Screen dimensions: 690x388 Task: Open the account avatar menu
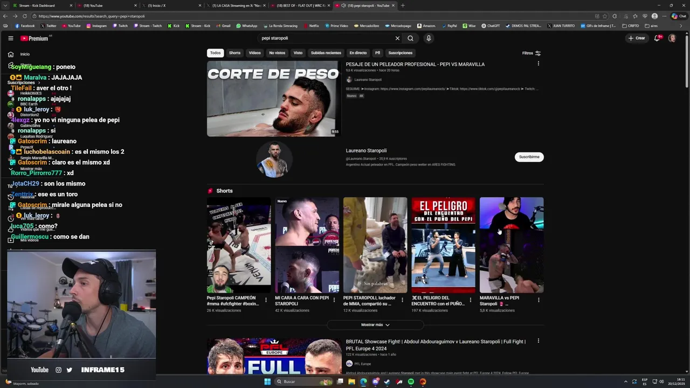pos(672,38)
